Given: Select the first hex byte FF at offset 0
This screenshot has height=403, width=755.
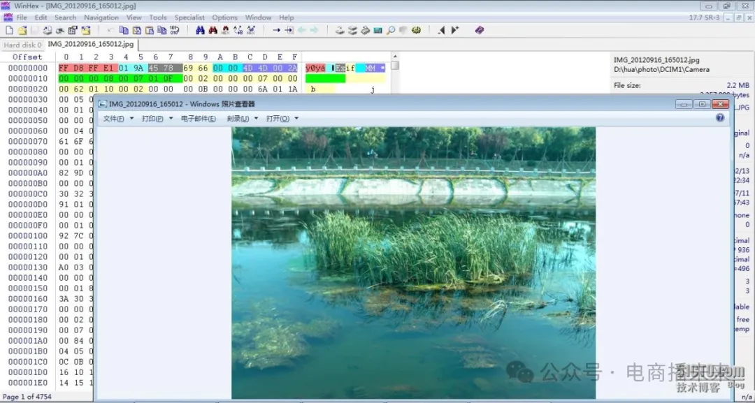Looking at the screenshot, I should (x=64, y=68).
